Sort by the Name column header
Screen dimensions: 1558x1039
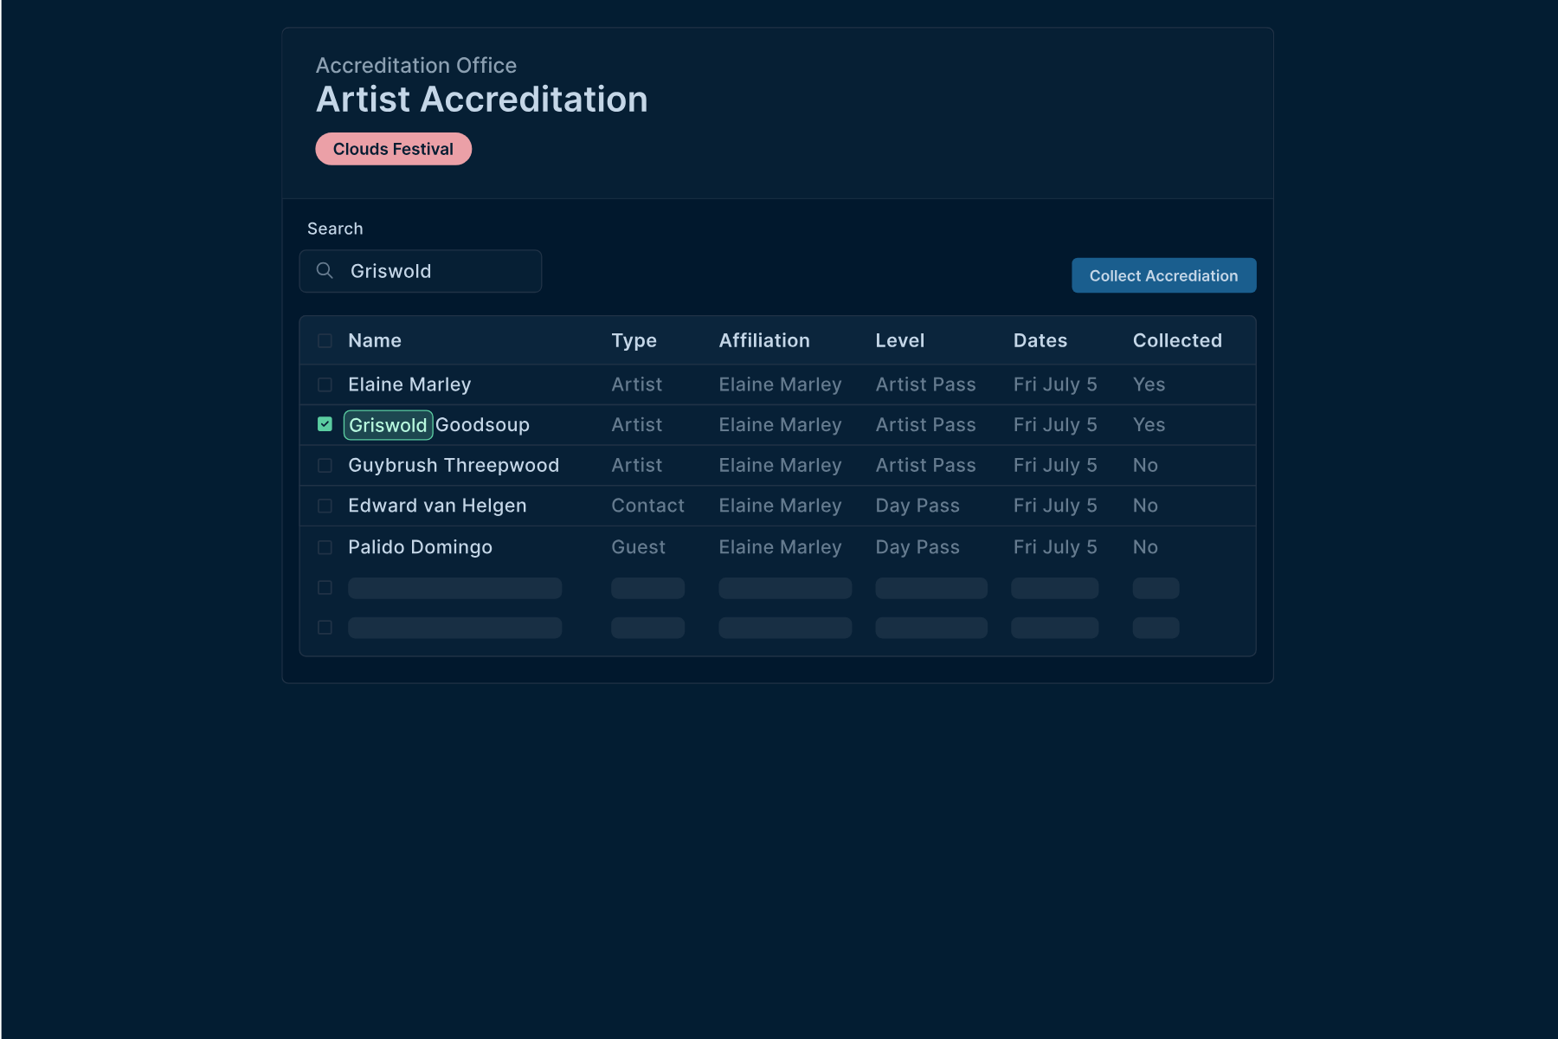pyautogui.click(x=374, y=341)
